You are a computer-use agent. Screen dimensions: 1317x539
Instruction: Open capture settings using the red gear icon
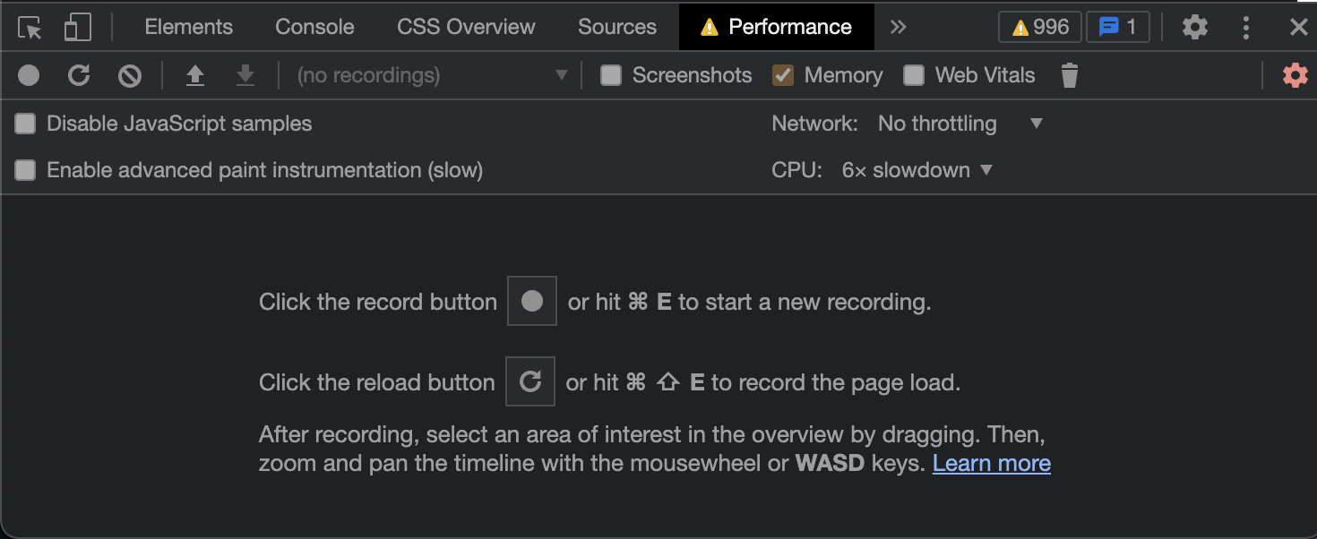(x=1295, y=75)
